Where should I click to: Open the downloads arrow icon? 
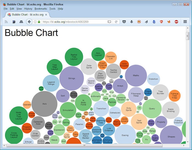(132, 22)
